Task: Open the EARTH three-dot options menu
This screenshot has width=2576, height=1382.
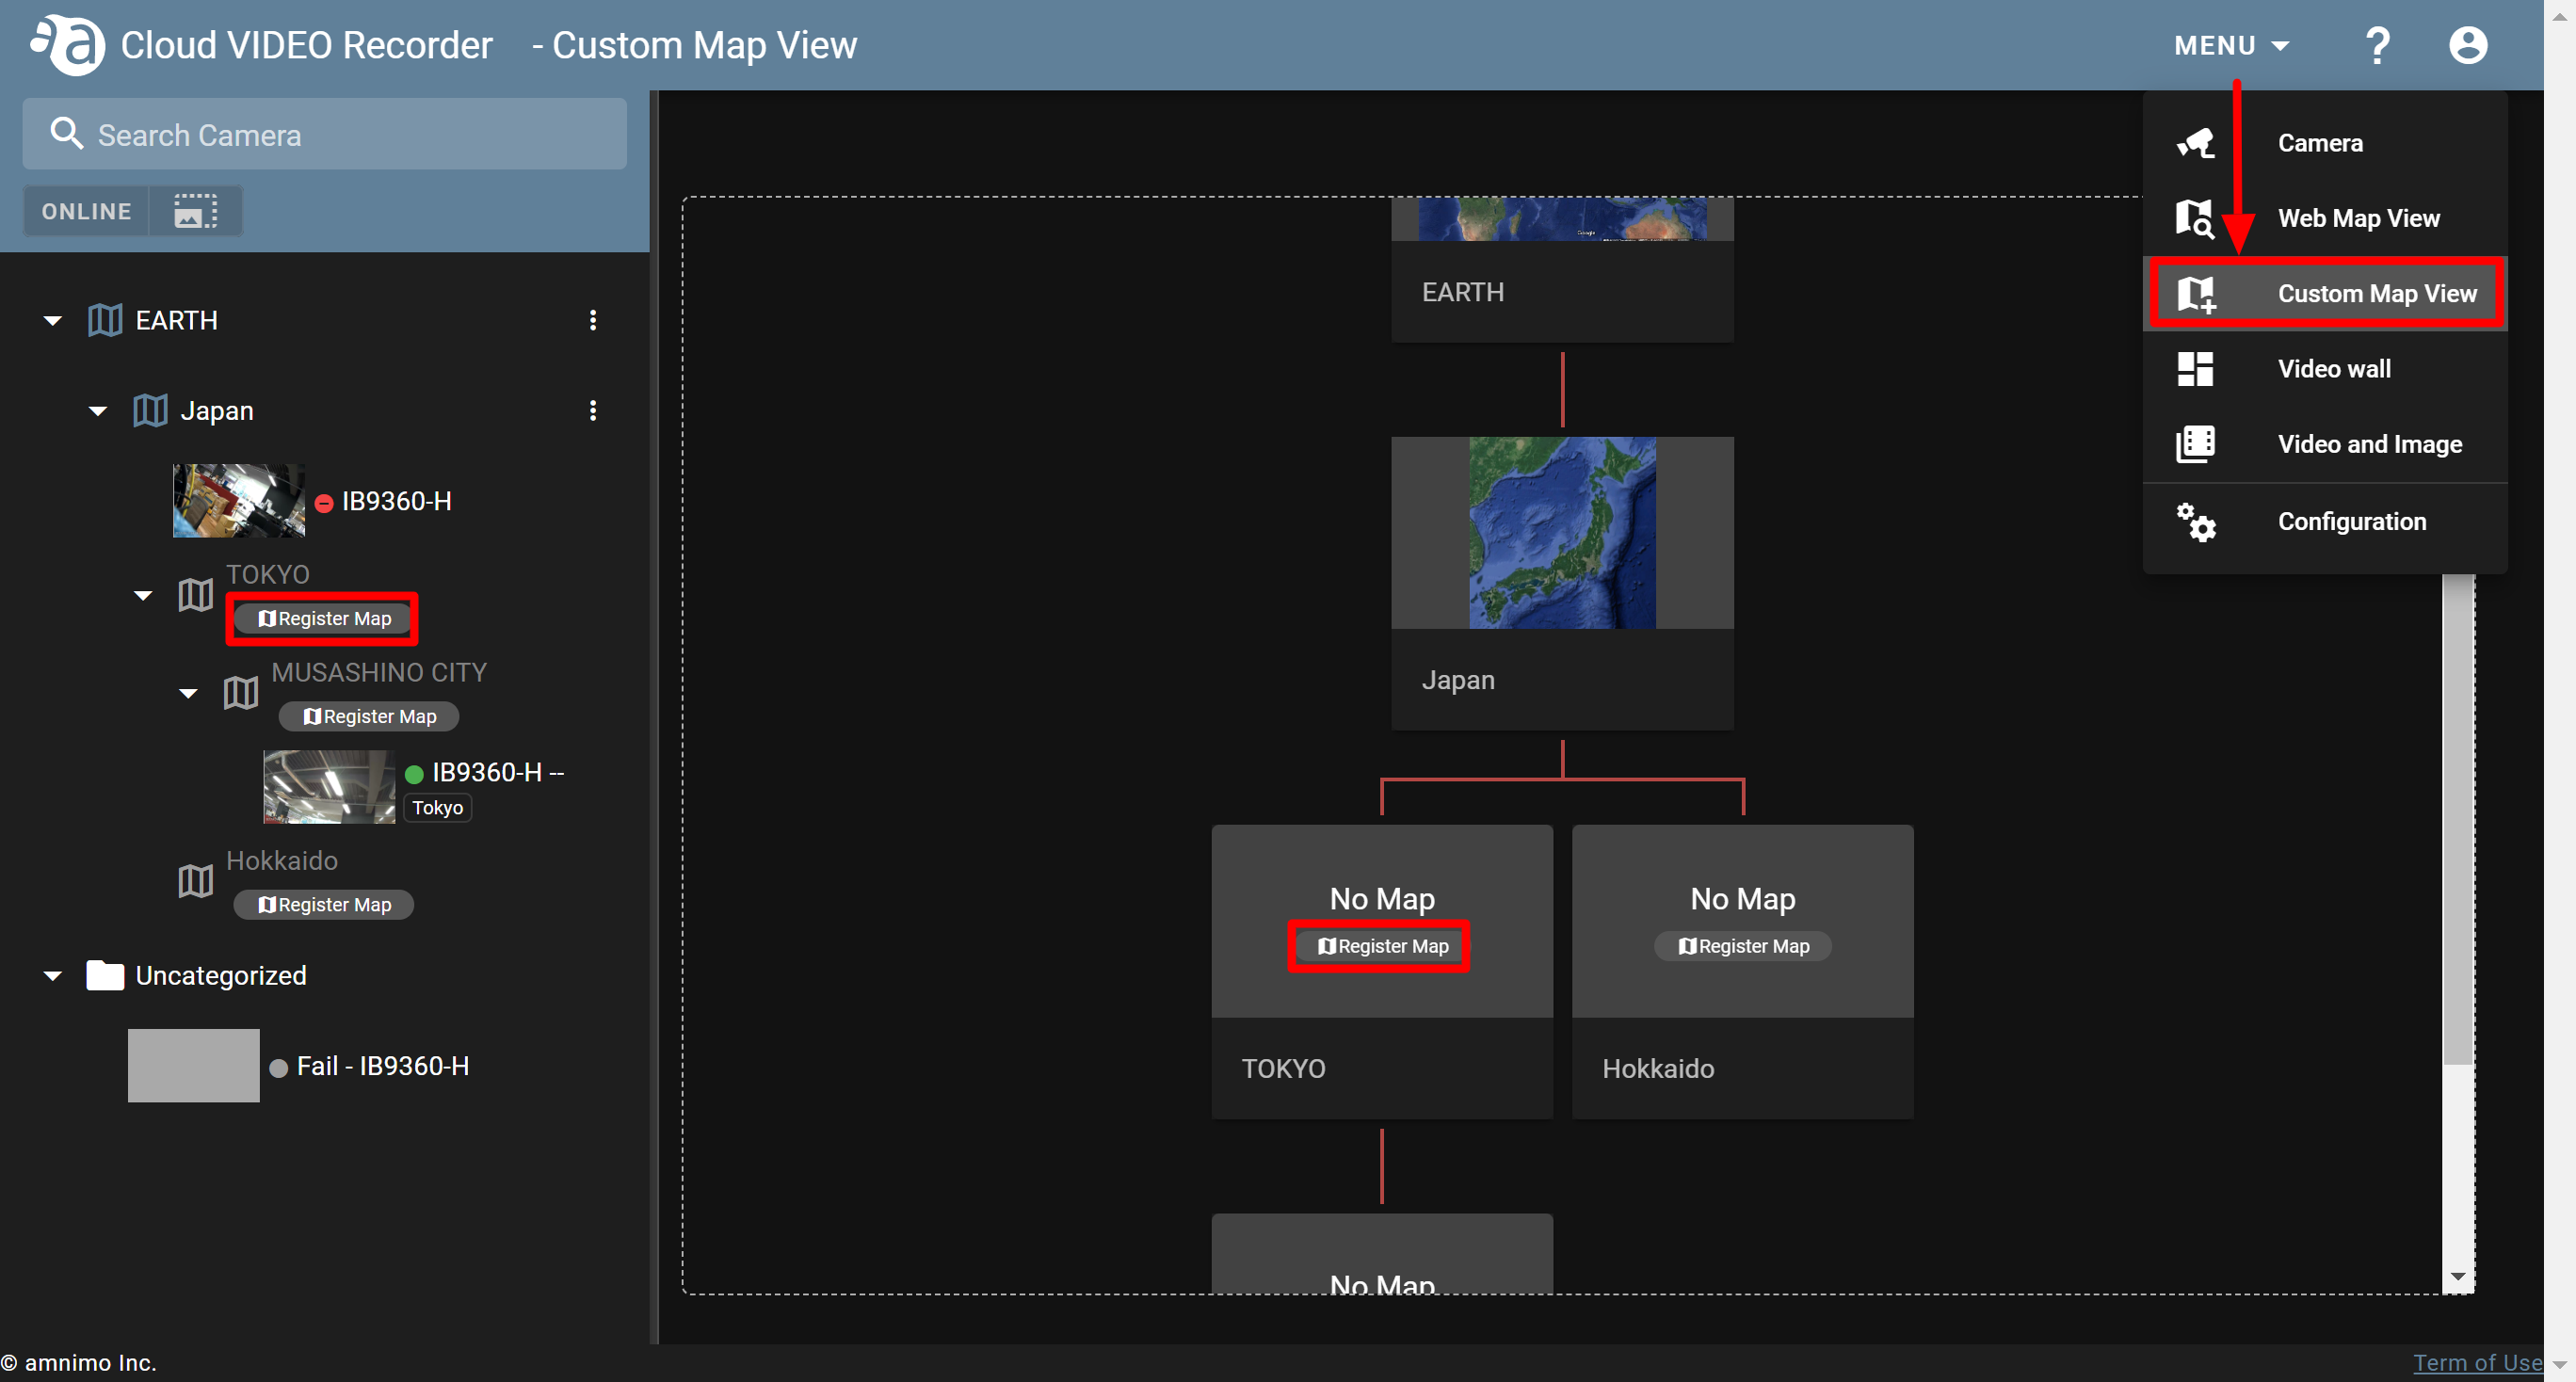Action: pos(593,320)
